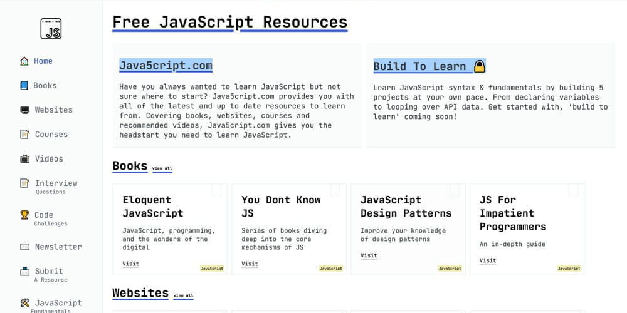Open the Java5cript.com heading link
This screenshot has width=627, height=313.
(166, 65)
